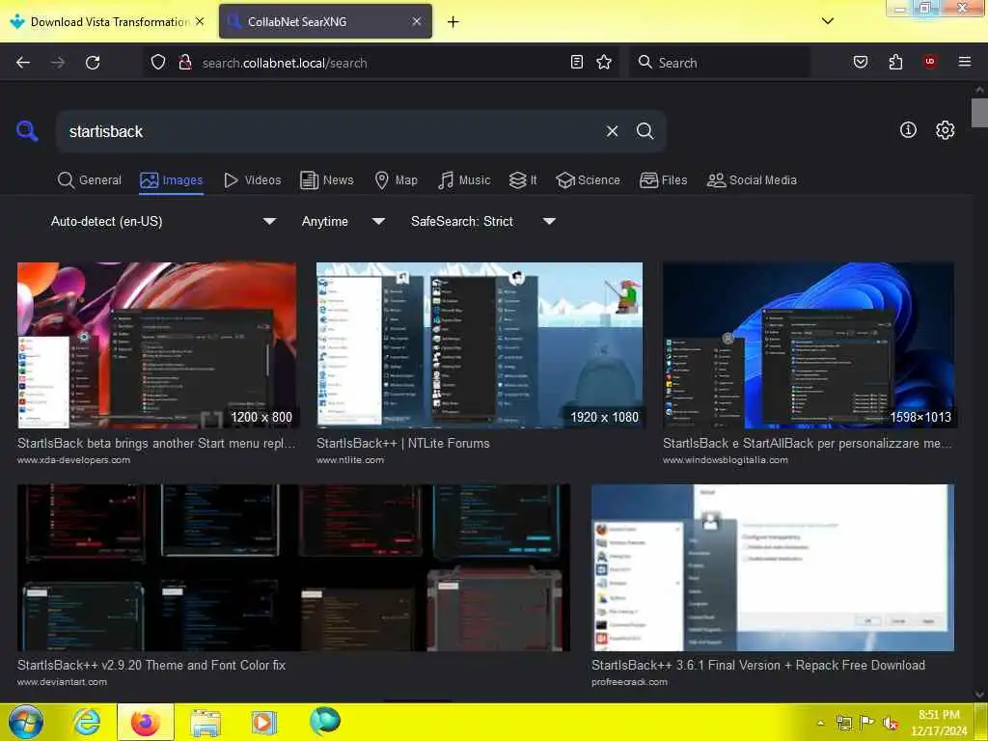This screenshot has height=741, width=988.
Task: Click the startisback search query field
Action: coord(328,131)
